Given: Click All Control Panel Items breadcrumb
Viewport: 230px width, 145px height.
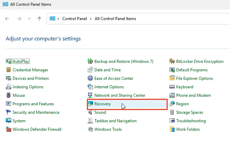Looking at the screenshot, I should (115, 19).
